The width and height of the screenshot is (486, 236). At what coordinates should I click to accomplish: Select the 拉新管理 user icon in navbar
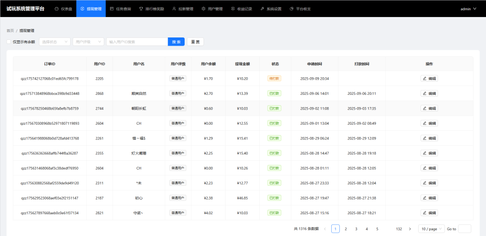click(x=174, y=9)
